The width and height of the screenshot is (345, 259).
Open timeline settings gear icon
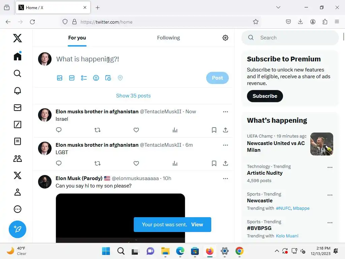[225, 38]
